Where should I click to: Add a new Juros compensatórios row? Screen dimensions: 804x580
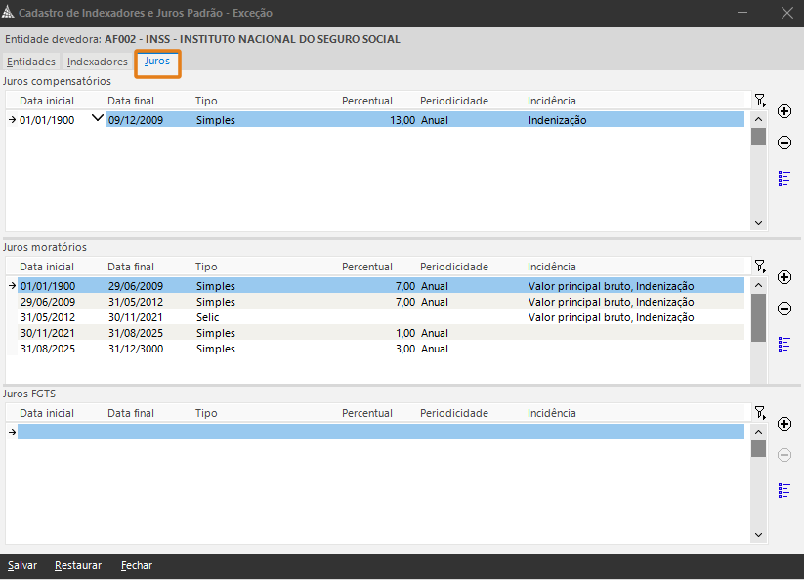(x=784, y=111)
